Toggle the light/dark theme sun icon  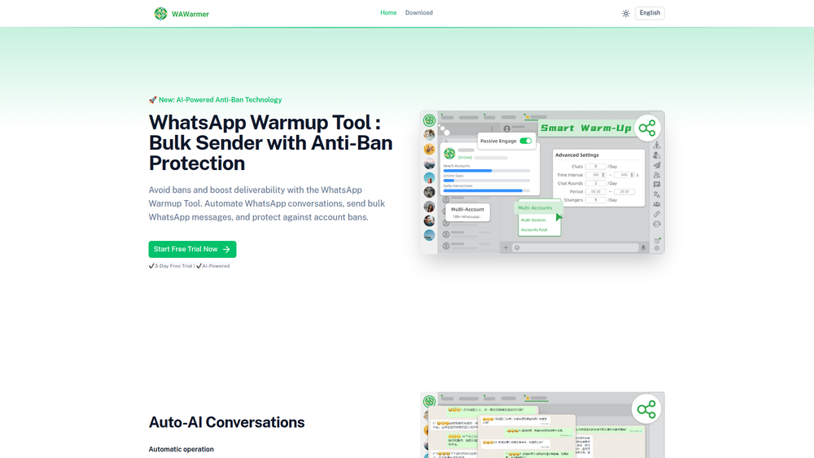click(625, 14)
